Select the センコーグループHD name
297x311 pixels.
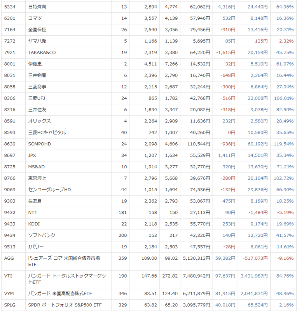[49, 190]
